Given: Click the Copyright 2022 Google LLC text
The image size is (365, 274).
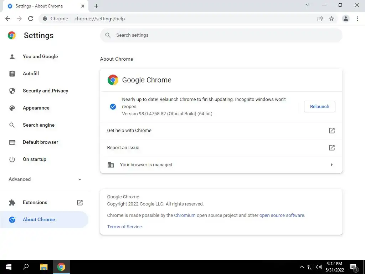Looking at the screenshot, I should 155,204.
